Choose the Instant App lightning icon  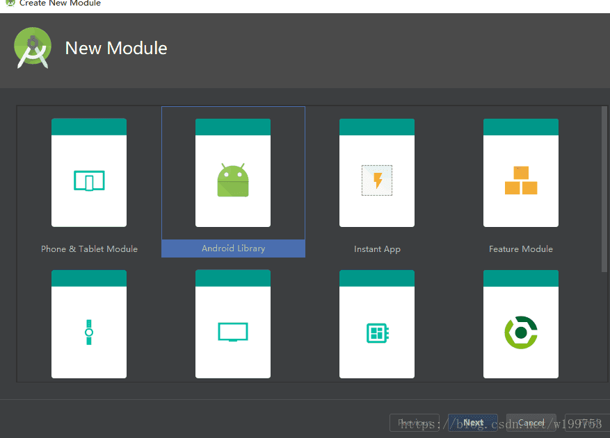pos(377,180)
